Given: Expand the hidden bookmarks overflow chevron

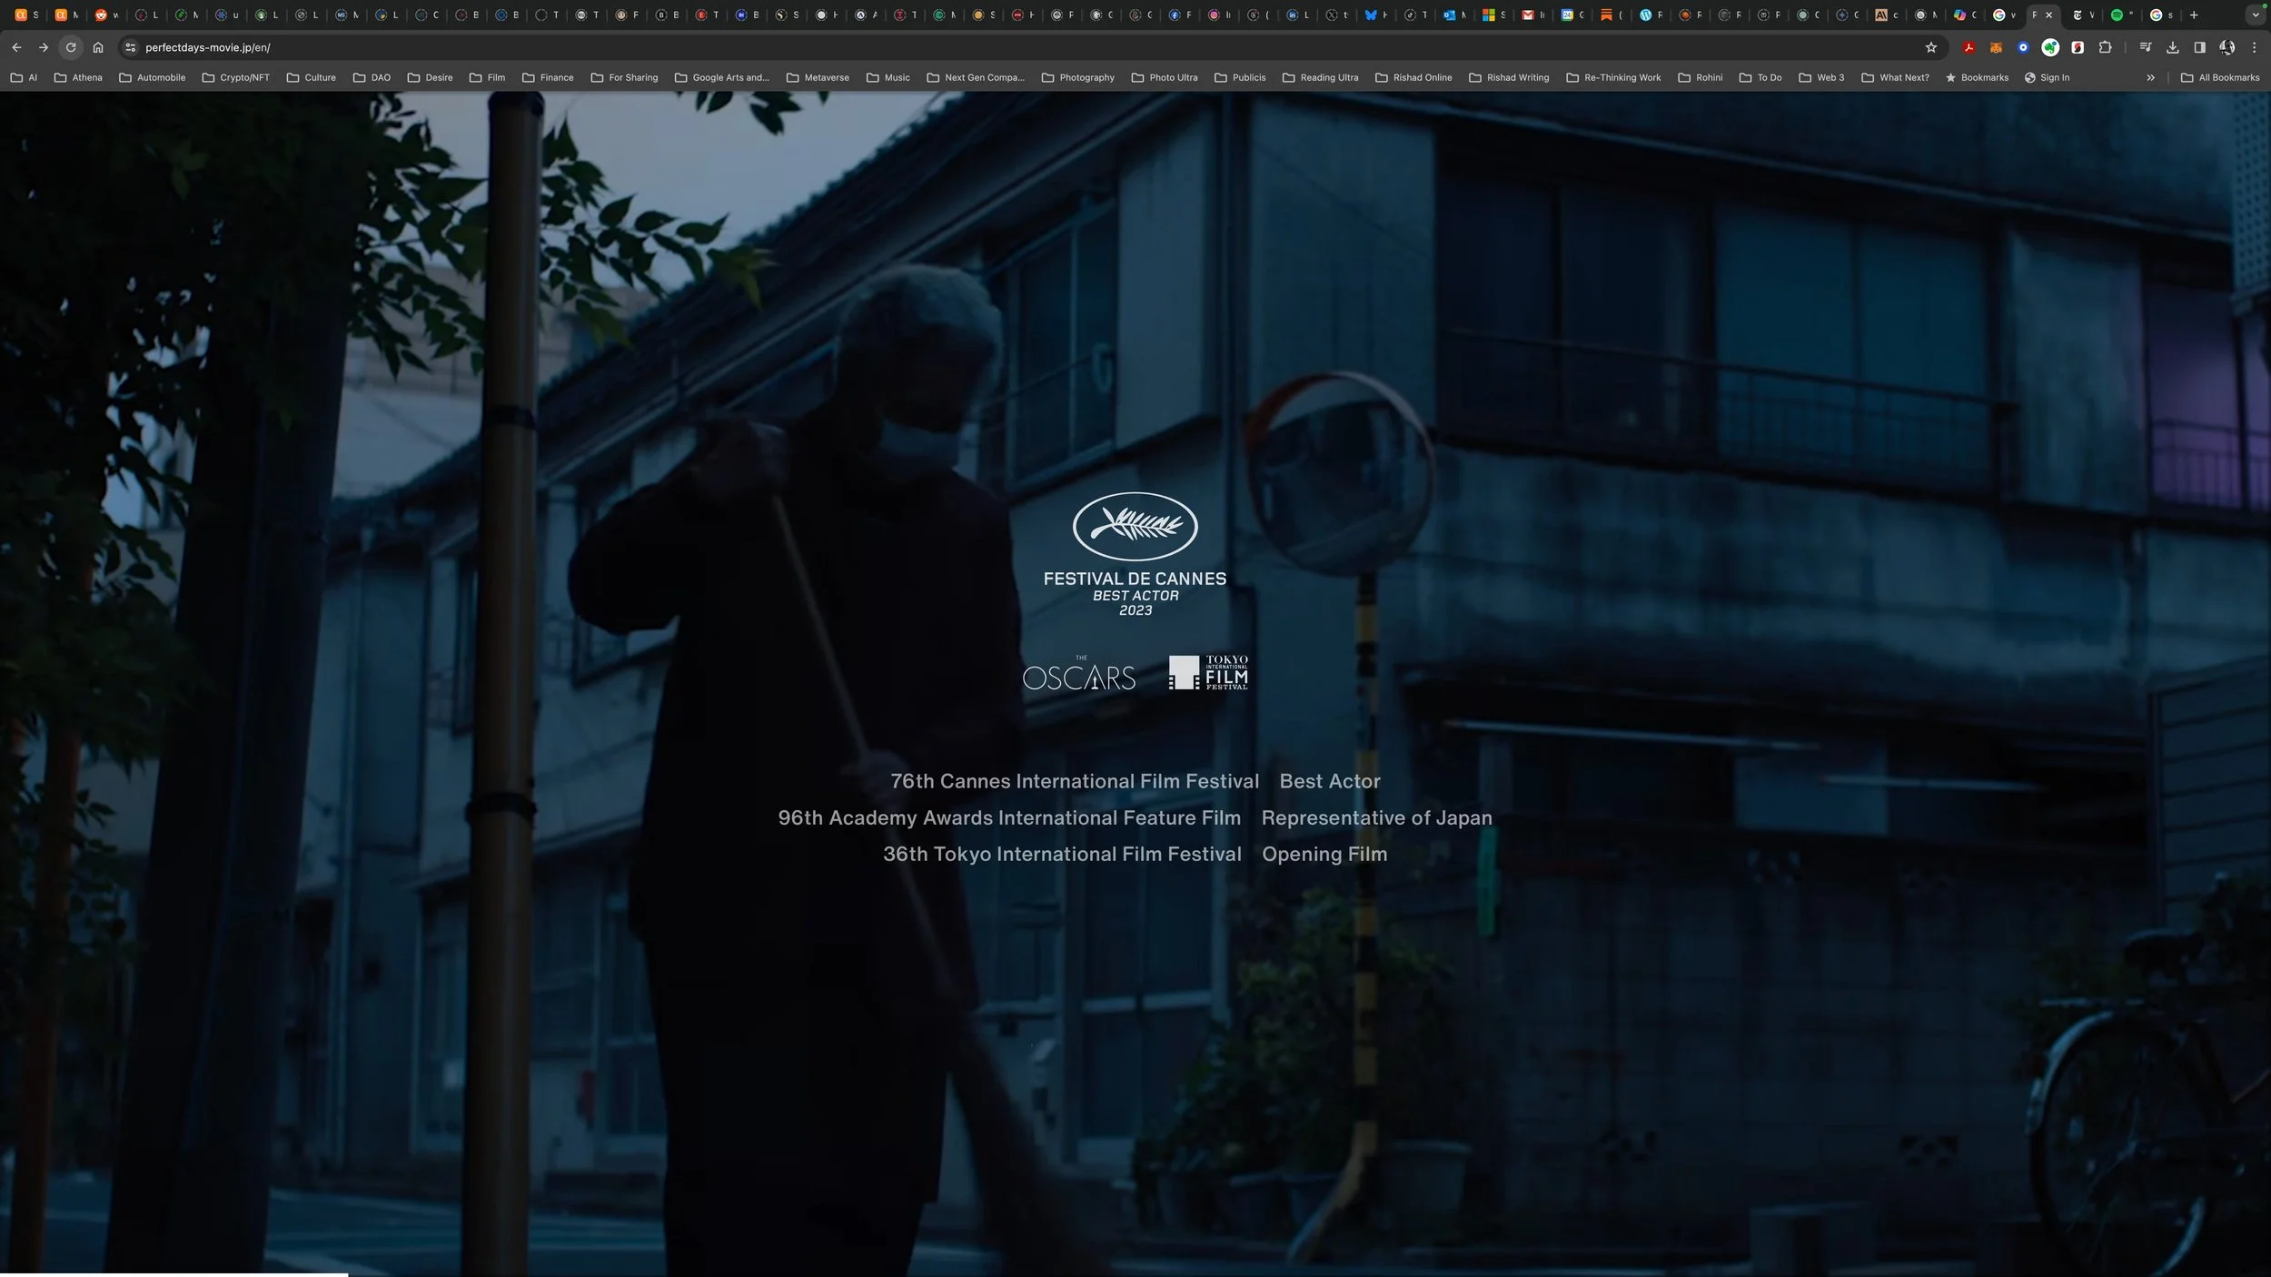Looking at the screenshot, I should (2150, 77).
